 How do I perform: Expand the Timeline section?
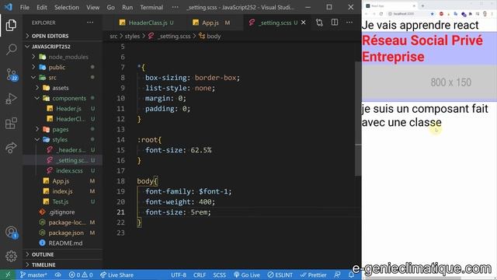coord(43,264)
